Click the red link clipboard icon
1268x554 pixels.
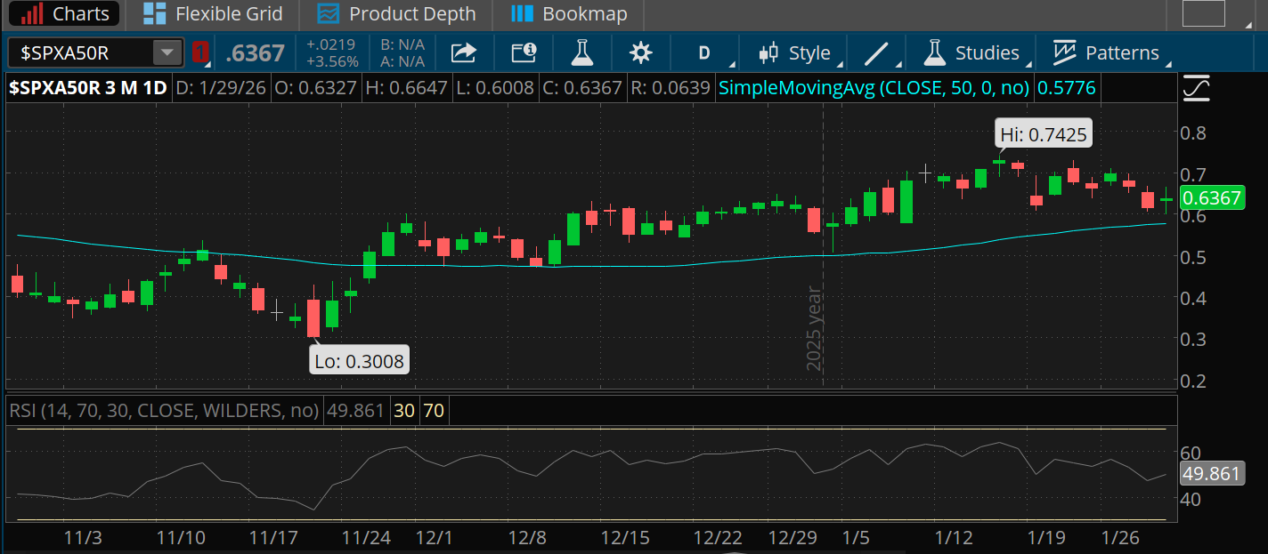click(201, 52)
